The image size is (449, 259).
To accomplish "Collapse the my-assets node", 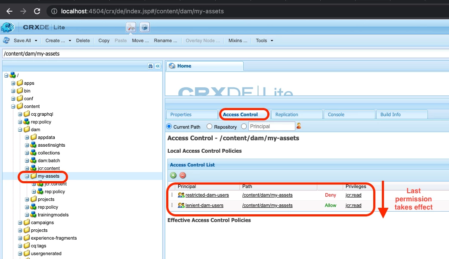I will [27, 176].
